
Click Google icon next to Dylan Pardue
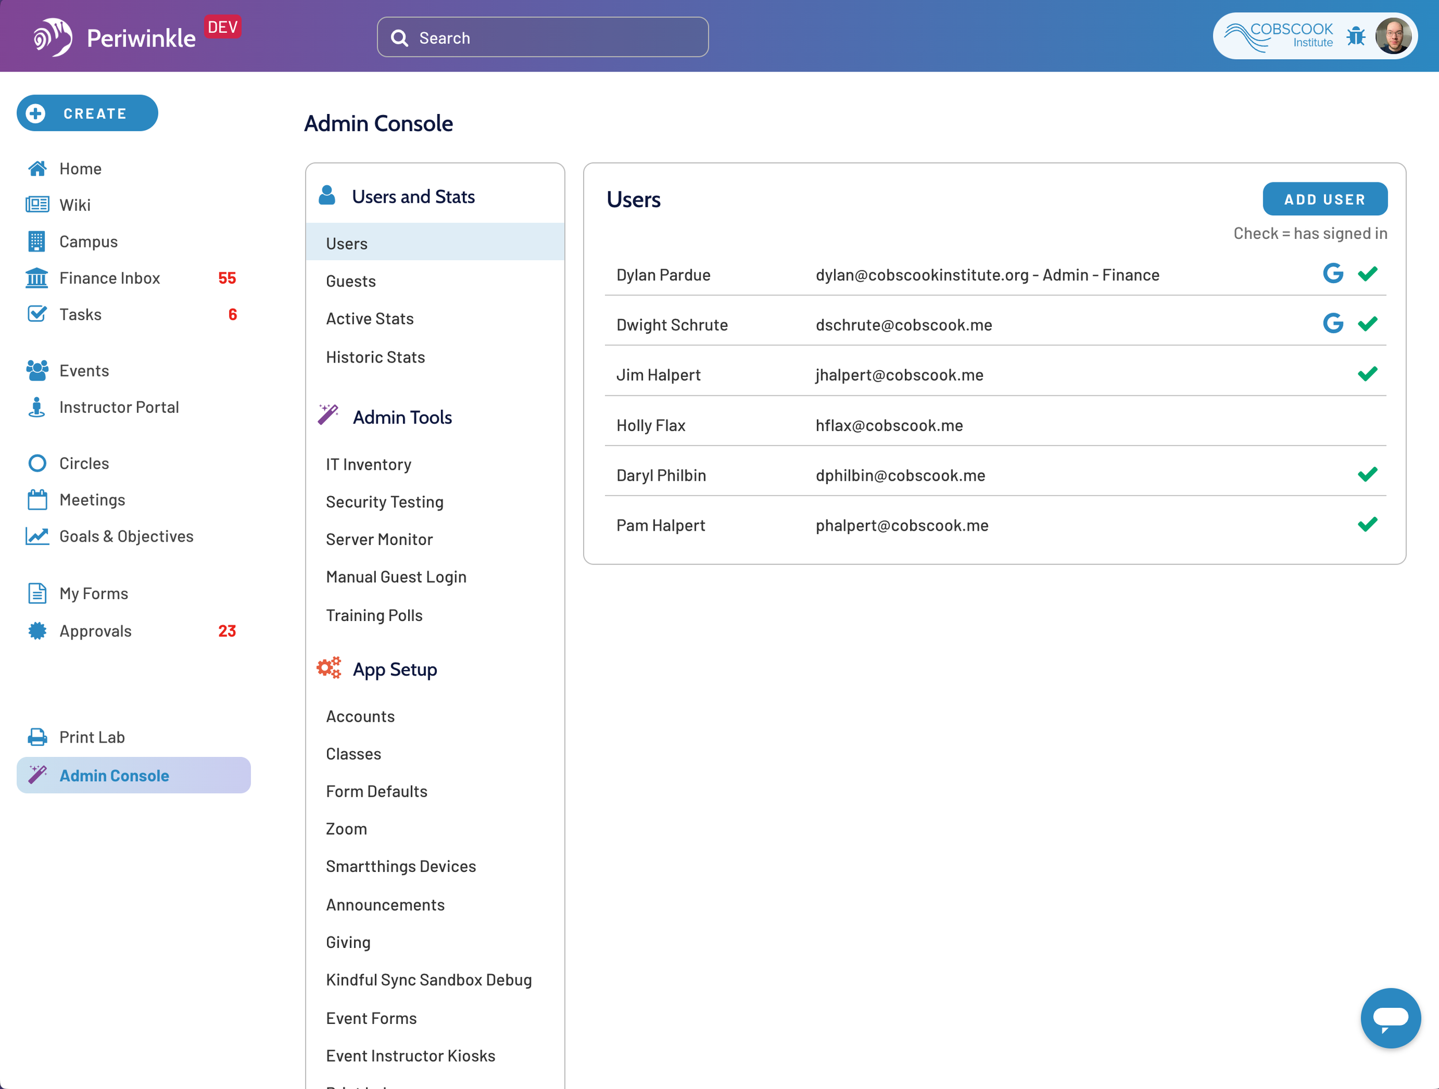pos(1333,274)
